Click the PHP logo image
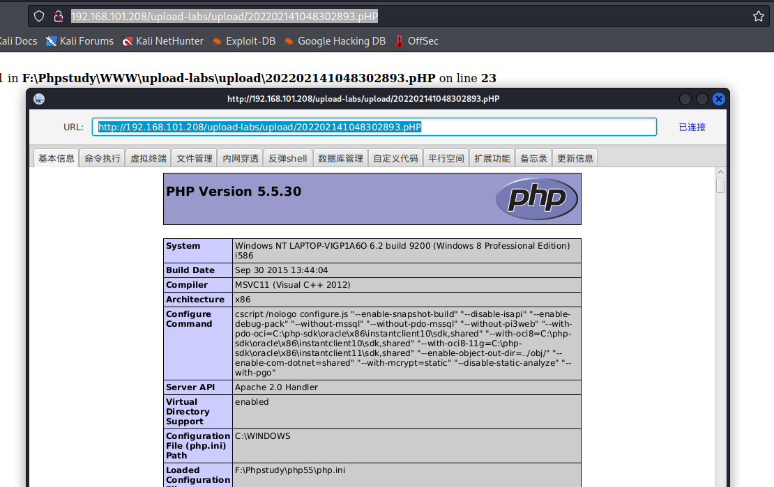This screenshot has height=487, width=774. [536, 199]
